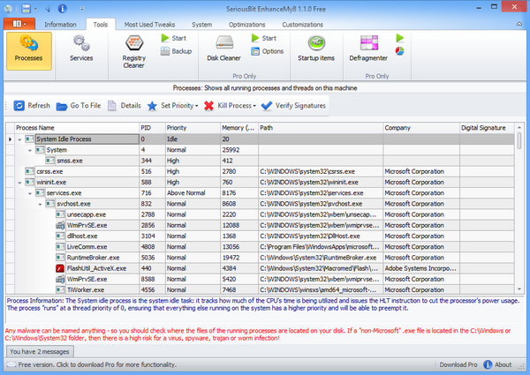Click Verify Signatures
This screenshot has height=375, width=530.
(293, 106)
